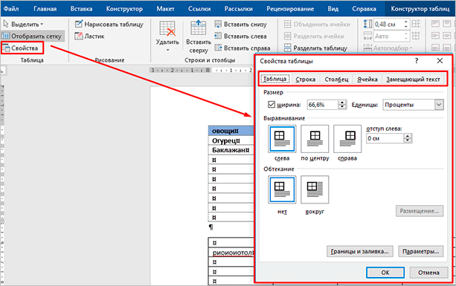Viewport: 456px width, 286px height.
Task: Click Вставить справа
Action: (243, 48)
